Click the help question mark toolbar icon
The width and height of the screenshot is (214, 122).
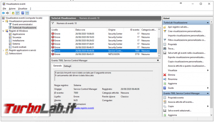click(x=23, y=13)
